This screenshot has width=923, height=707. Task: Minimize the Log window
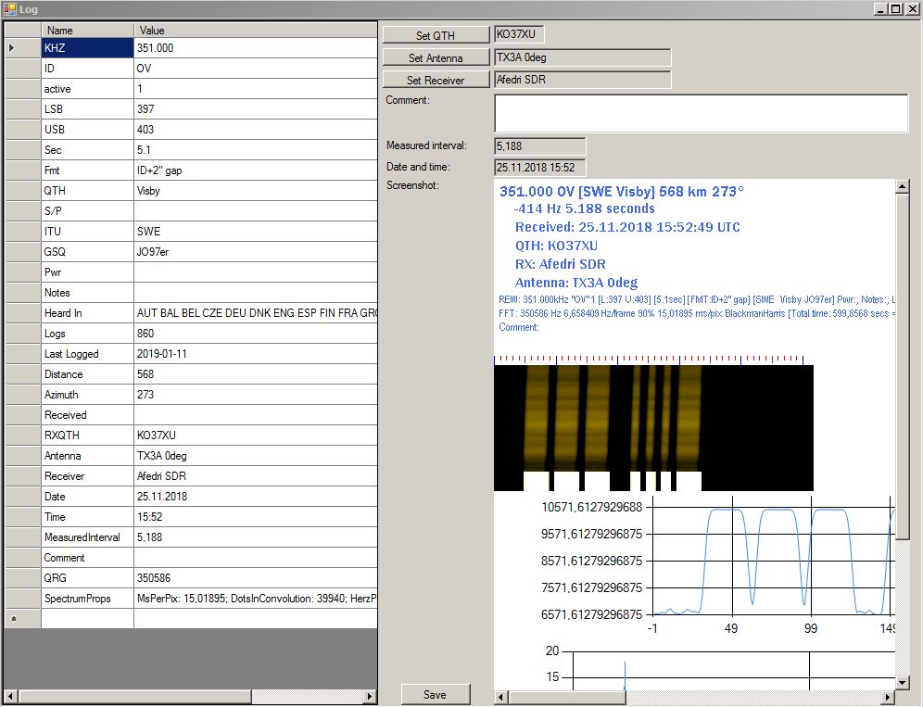click(881, 9)
